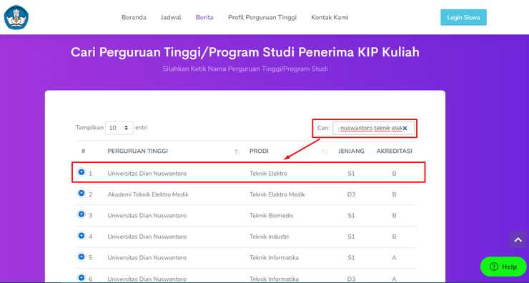Click the Jenjang column header
Image resolution: width=529 pixels, height=283 pixels.
(x=351, y=151)
